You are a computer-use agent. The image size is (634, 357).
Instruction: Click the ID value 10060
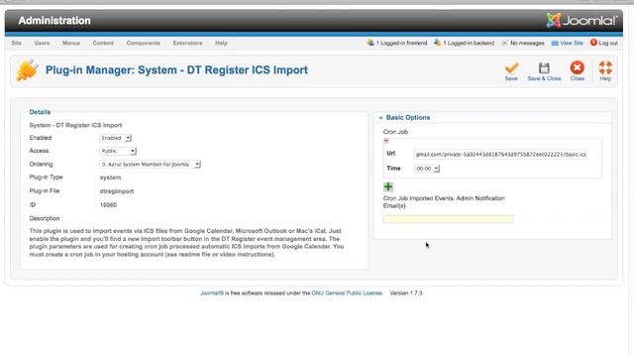[x=108, y=205]
